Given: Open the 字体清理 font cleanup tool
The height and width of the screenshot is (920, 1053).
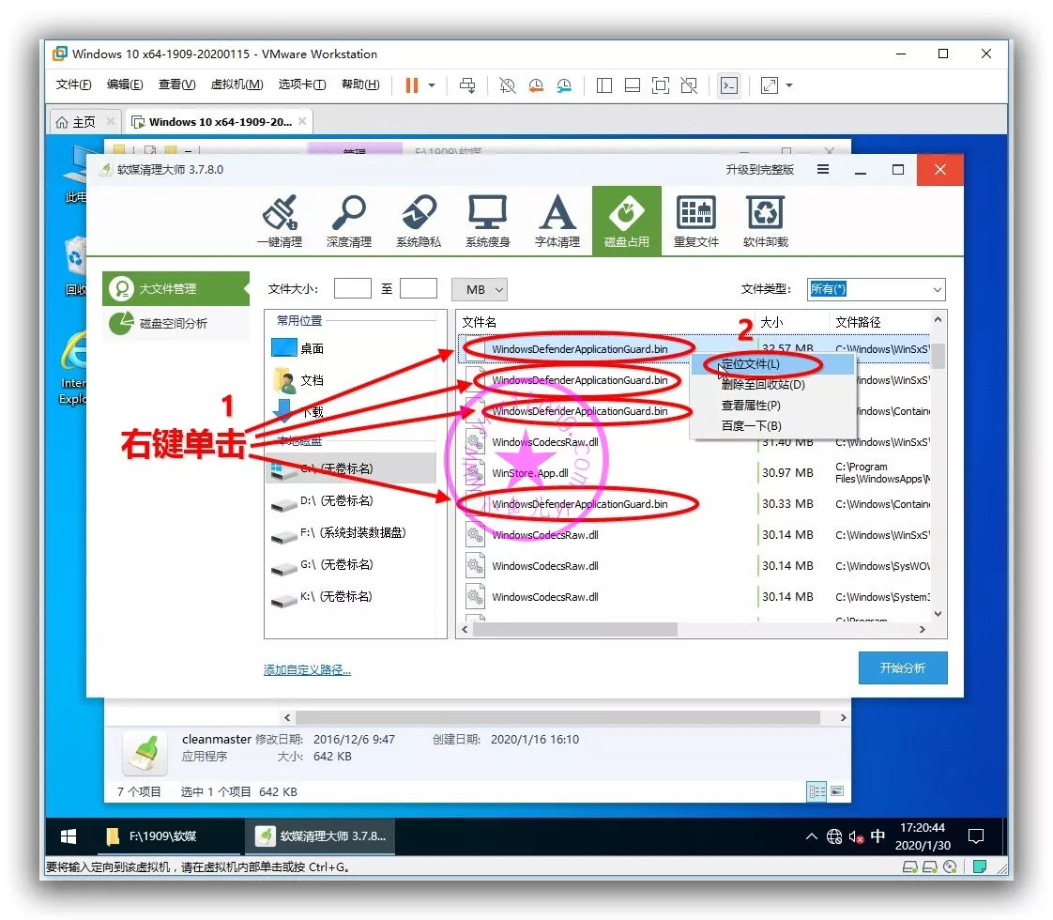Looking at the screenshot, I should coord(557,221).
